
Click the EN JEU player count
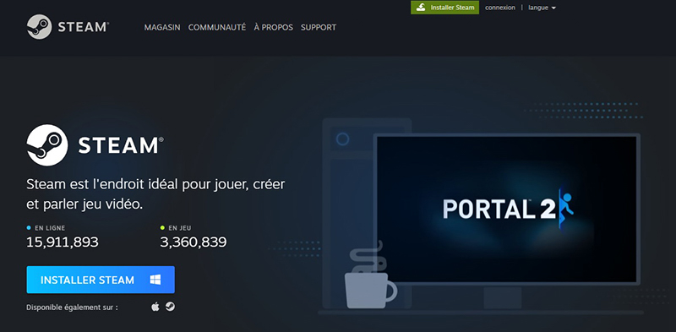click(x=194, y=242)
